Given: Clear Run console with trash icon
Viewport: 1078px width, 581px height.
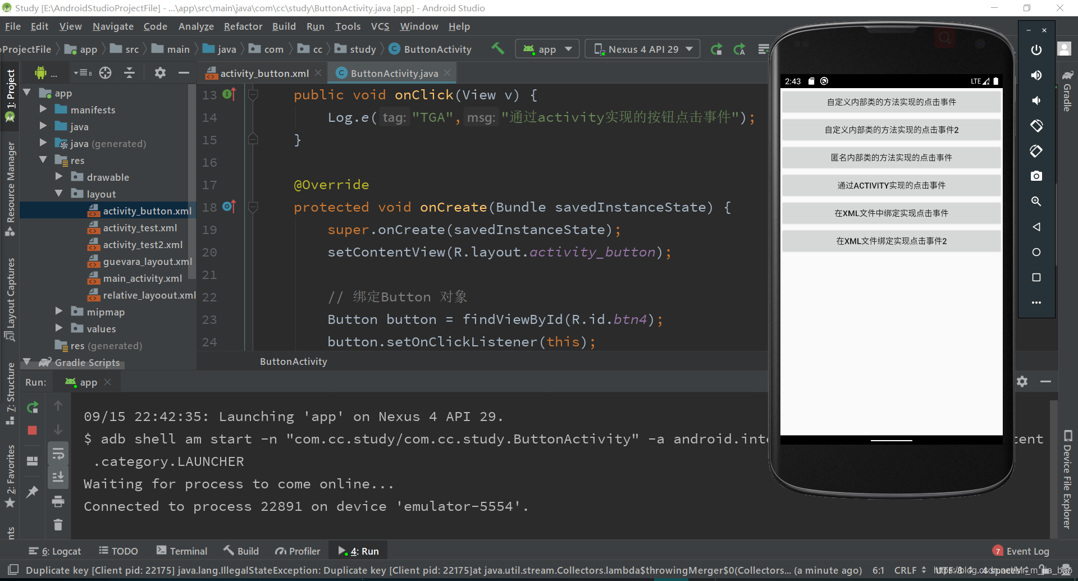Looking at the screenshot, I should 58,525.
